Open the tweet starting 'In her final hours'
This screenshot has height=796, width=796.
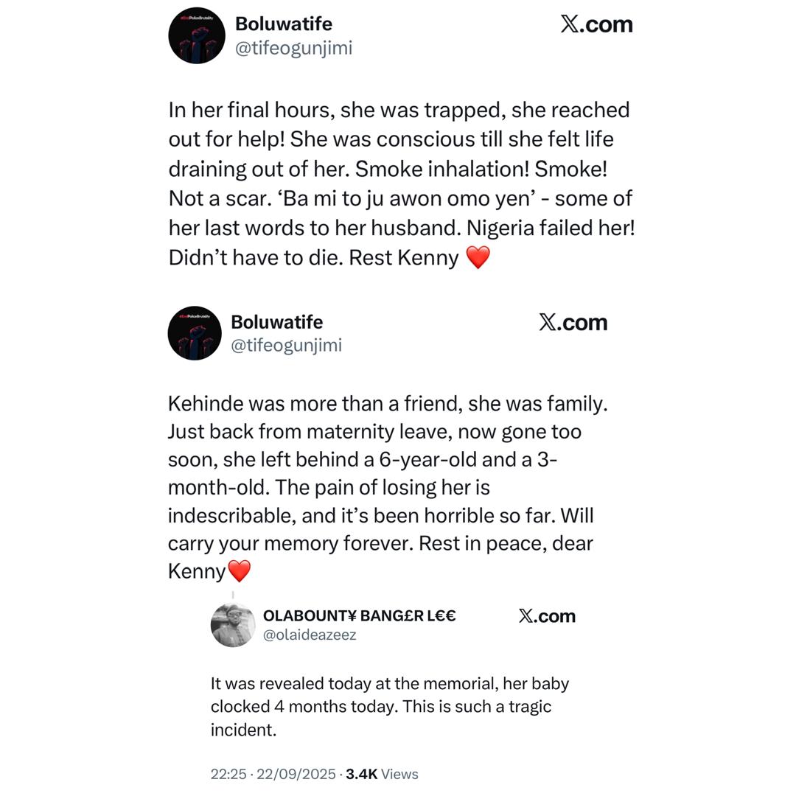(x=400, y=184)
